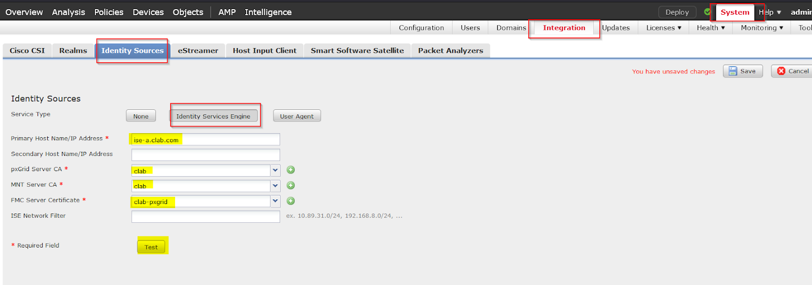Open the Host Input Client tab
Image resolution: width=812 pixels, height=285 pixels.
(264, 51)
